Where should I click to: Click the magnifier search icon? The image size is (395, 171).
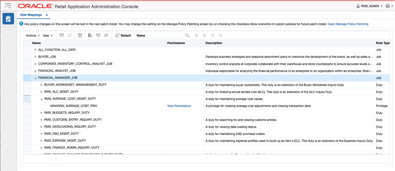[x=187, y=36]
